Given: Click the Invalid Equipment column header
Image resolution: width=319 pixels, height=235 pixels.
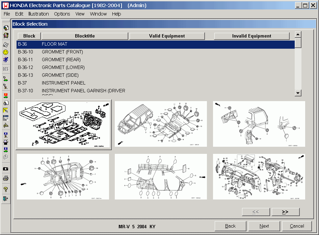Looking at the screenshot, I should click(x=252, y=36).
